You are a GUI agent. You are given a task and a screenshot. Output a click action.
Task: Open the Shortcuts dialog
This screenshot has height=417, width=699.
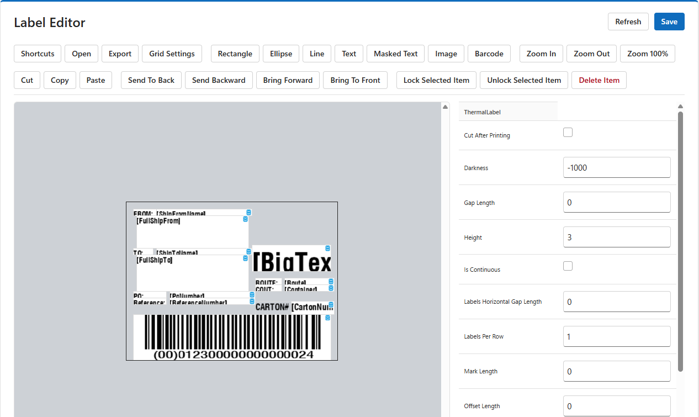click(x=38, y=54)
